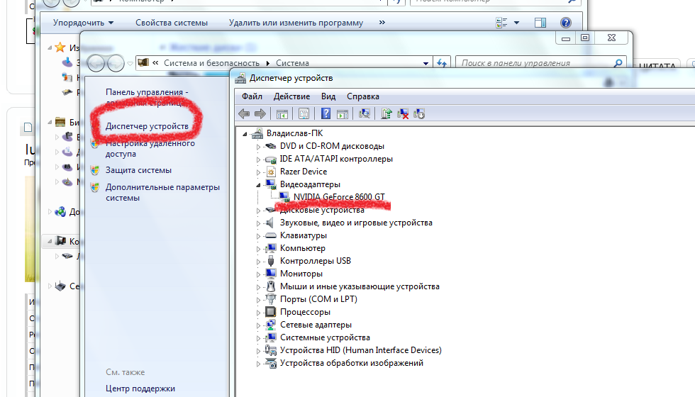695x397 pixels.
Task: Click Свойства системы in Explorer toolbar
Action: [x=172, y=23]
